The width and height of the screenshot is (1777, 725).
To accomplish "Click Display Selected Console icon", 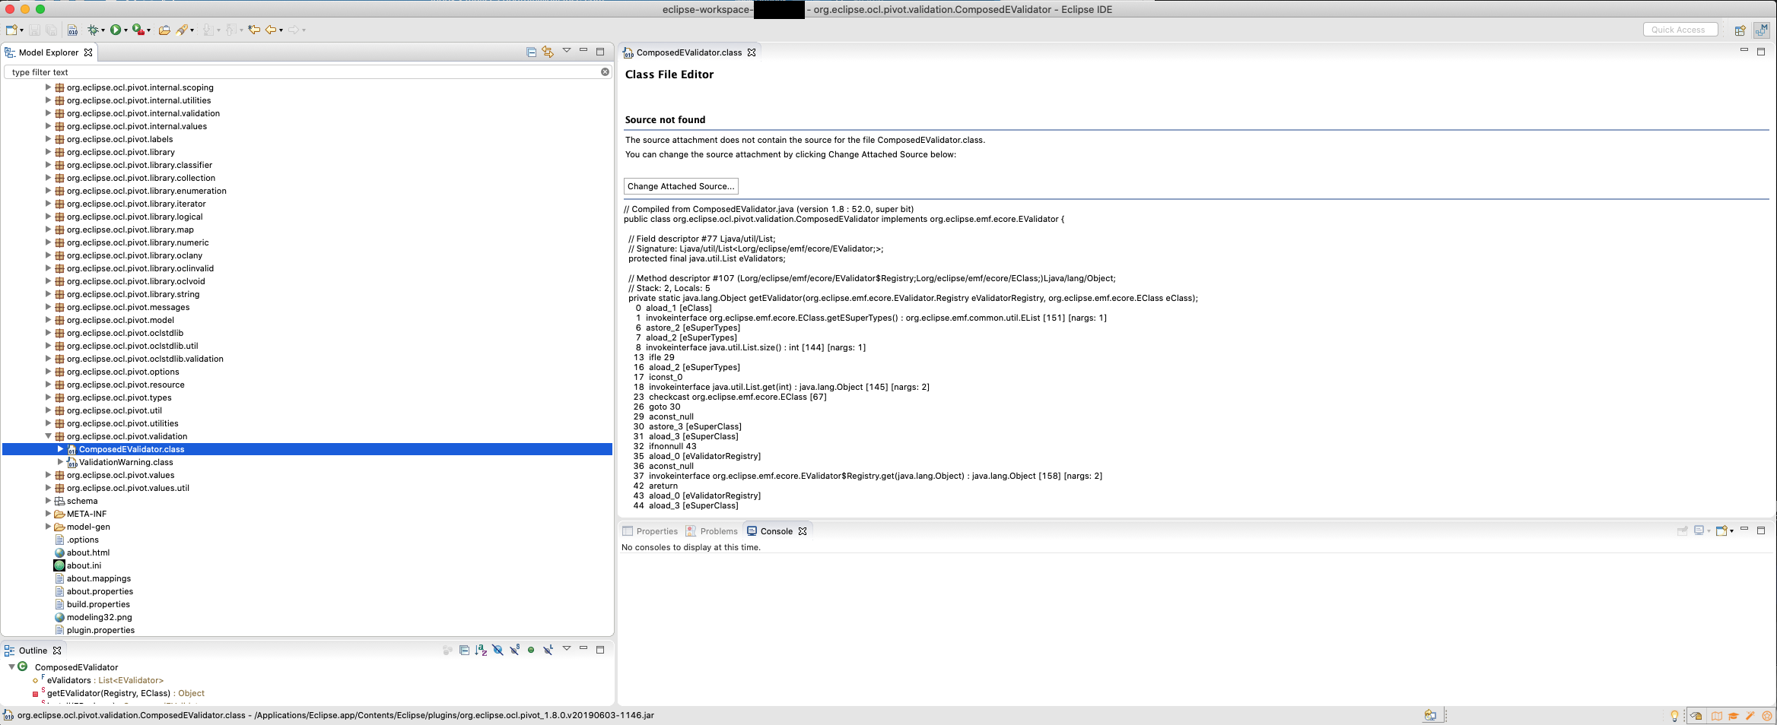I will pyautogui.click(x=1699, y=530).
